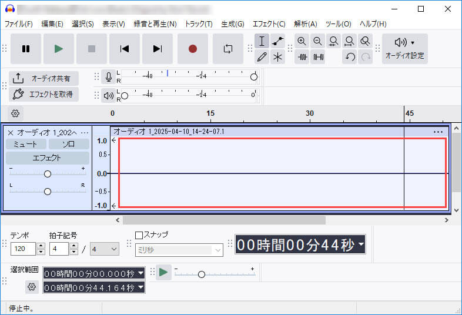The width and height of the screenshot is (462, 315).
Task: Open エフェクト(C) menu
Action: click(269, 24)
